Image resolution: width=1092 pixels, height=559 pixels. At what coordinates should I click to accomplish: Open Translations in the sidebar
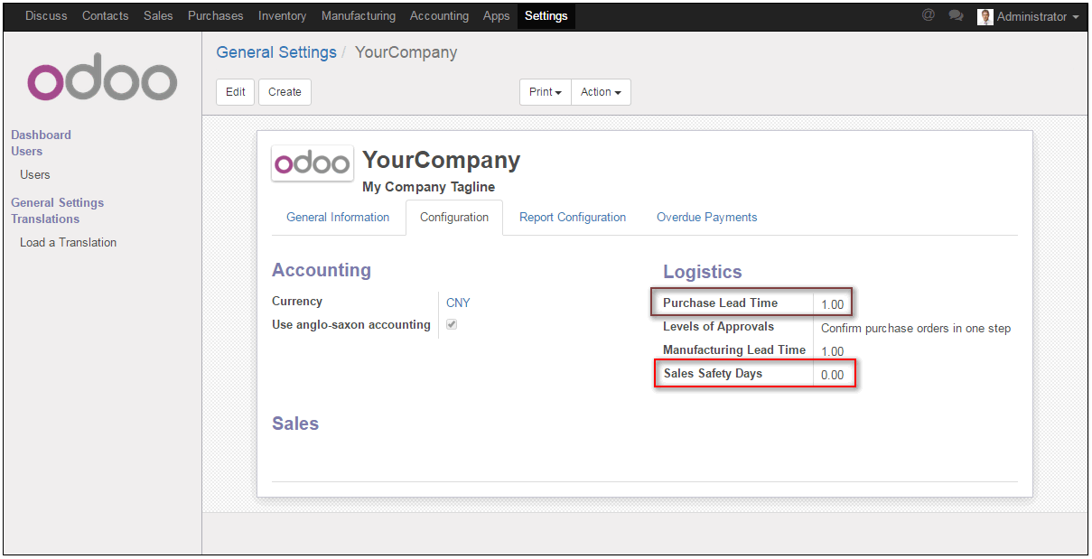[45, 219]
